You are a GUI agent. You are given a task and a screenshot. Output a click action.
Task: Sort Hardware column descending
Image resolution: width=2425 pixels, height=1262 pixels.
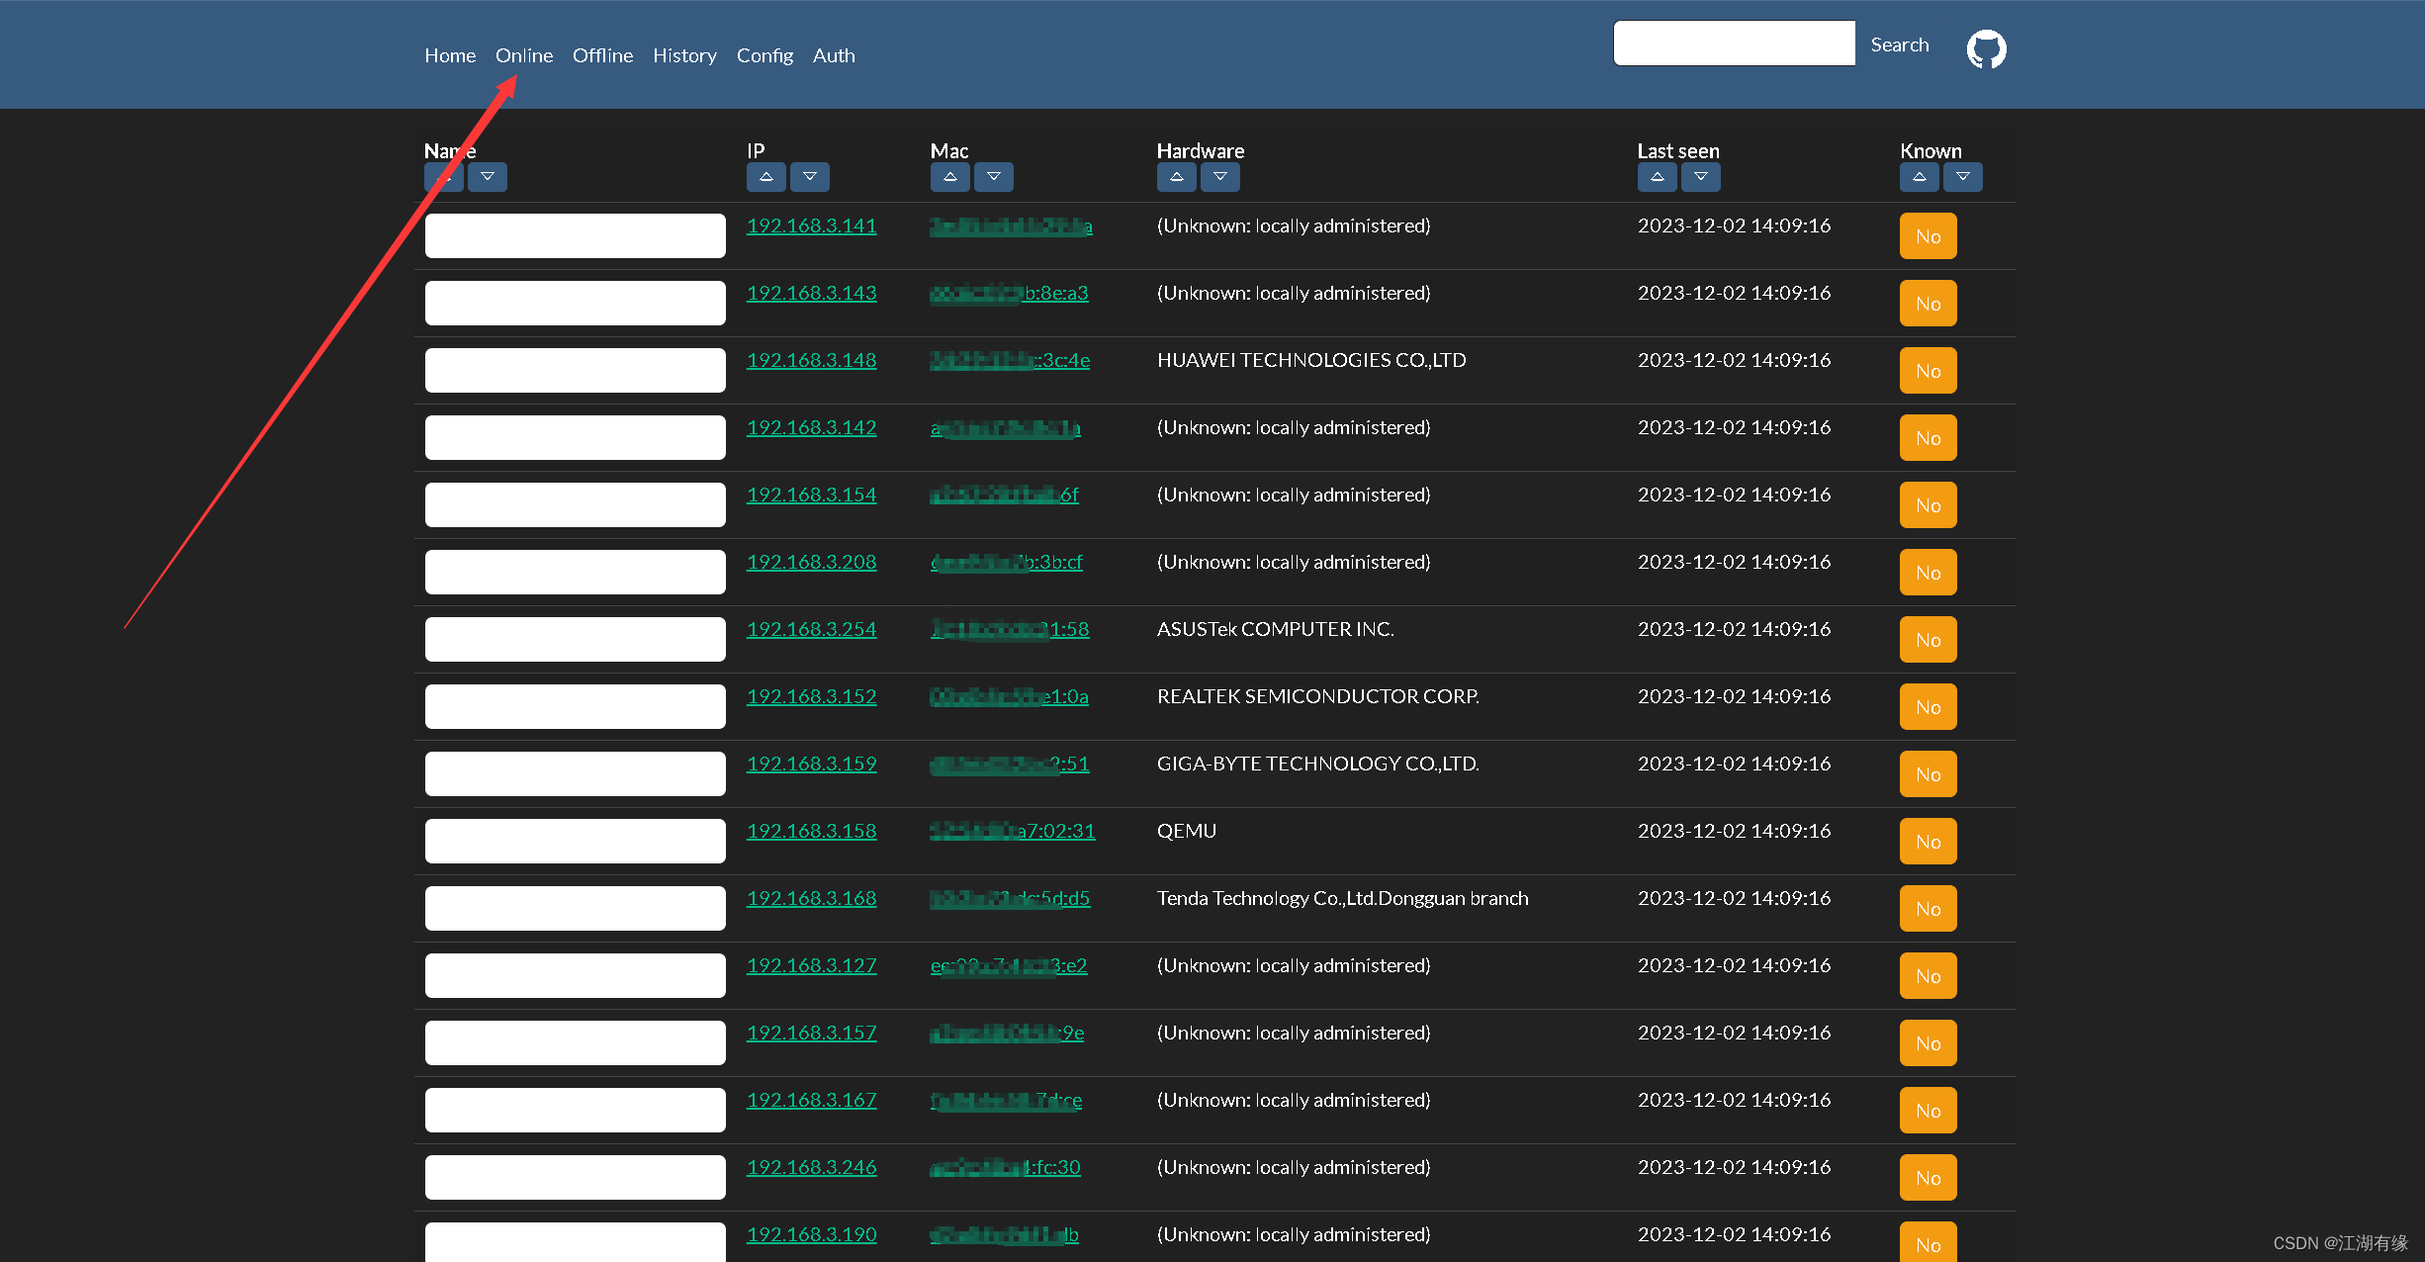pos(1219,177)
